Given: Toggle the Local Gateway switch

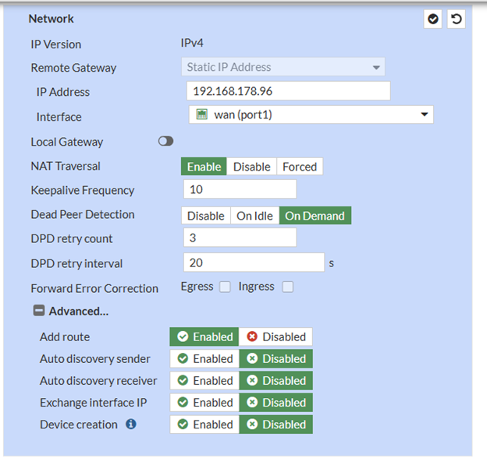Looking at the screenshot, I should pos(165,141).
